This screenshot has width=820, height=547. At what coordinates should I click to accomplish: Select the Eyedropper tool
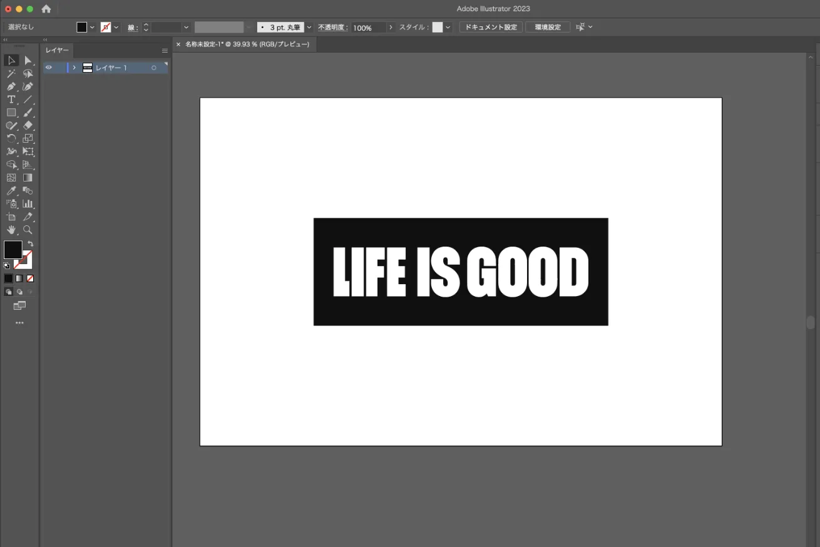(x=11, y=191)
